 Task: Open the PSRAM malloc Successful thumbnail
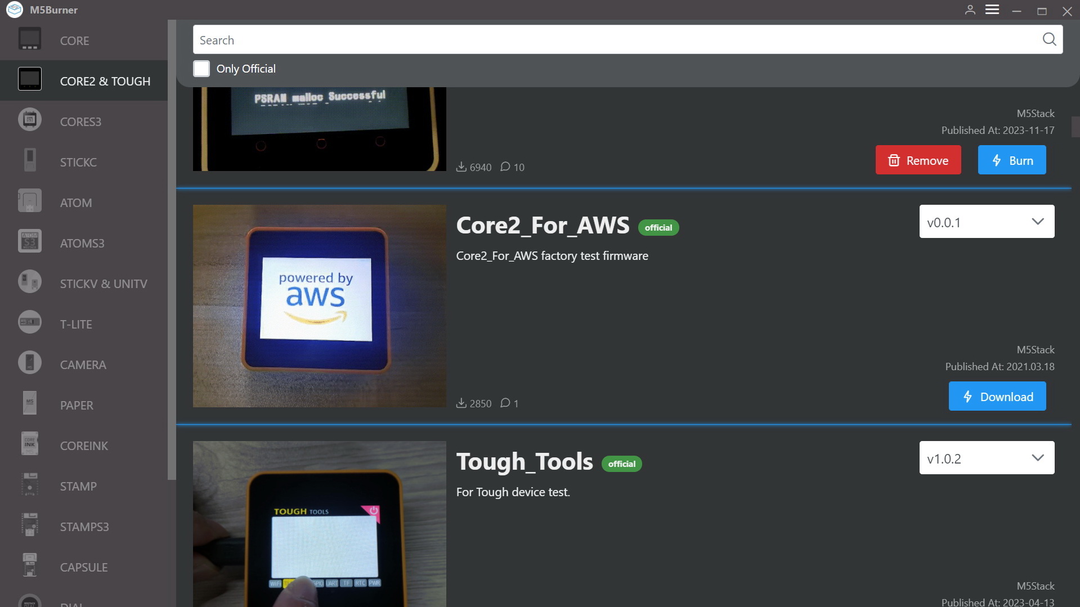pos(319,129)
